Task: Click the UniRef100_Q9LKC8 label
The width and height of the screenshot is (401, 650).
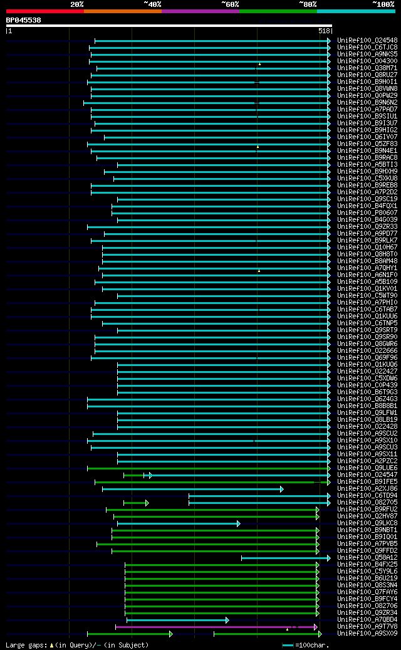Action: [x=367, y=523]
